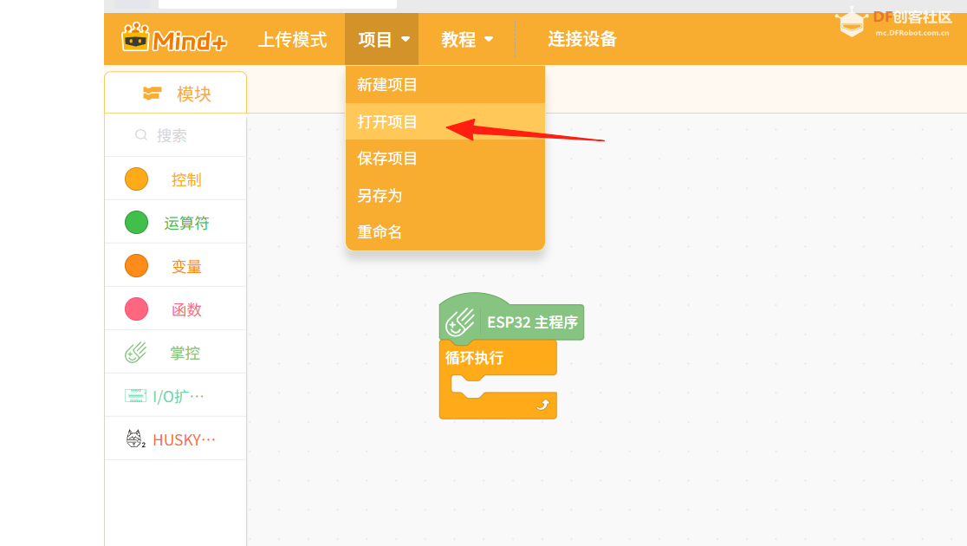Select the 掌控 board category icon

click(136, 352)
